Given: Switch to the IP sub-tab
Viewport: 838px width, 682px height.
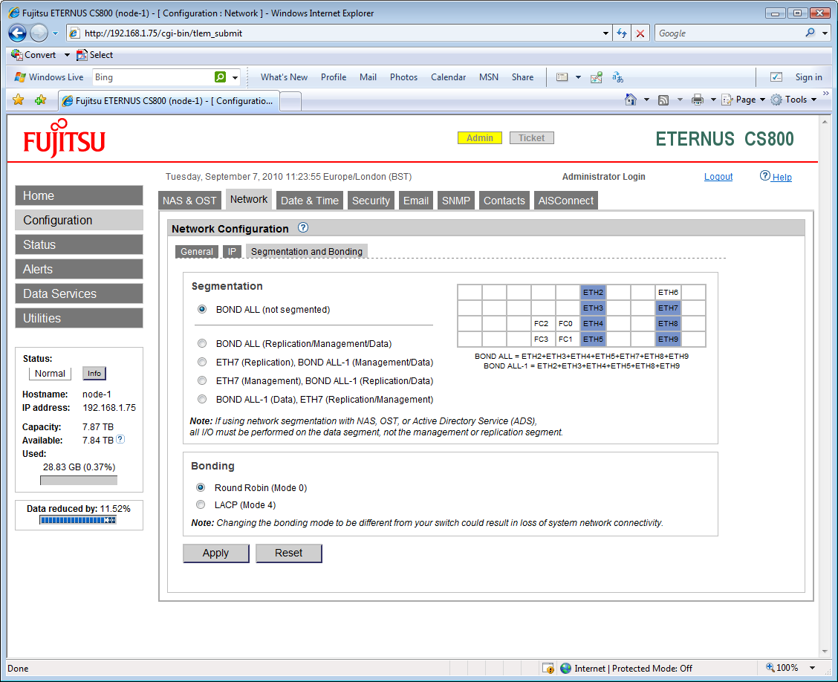Looking at the screenshot, I should coord(232,251).
